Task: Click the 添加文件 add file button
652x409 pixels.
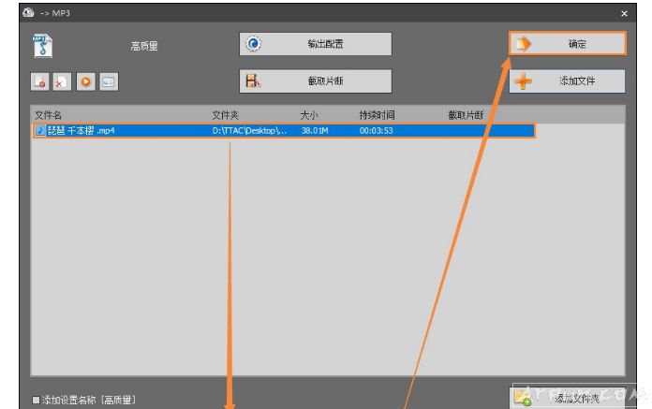Action: pos(567,80)
